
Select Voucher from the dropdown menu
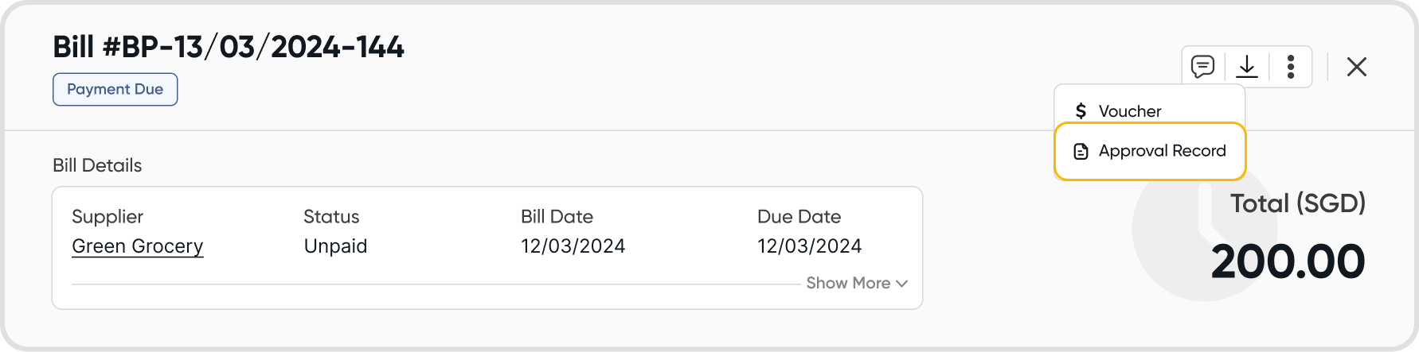pos(1129,111)
